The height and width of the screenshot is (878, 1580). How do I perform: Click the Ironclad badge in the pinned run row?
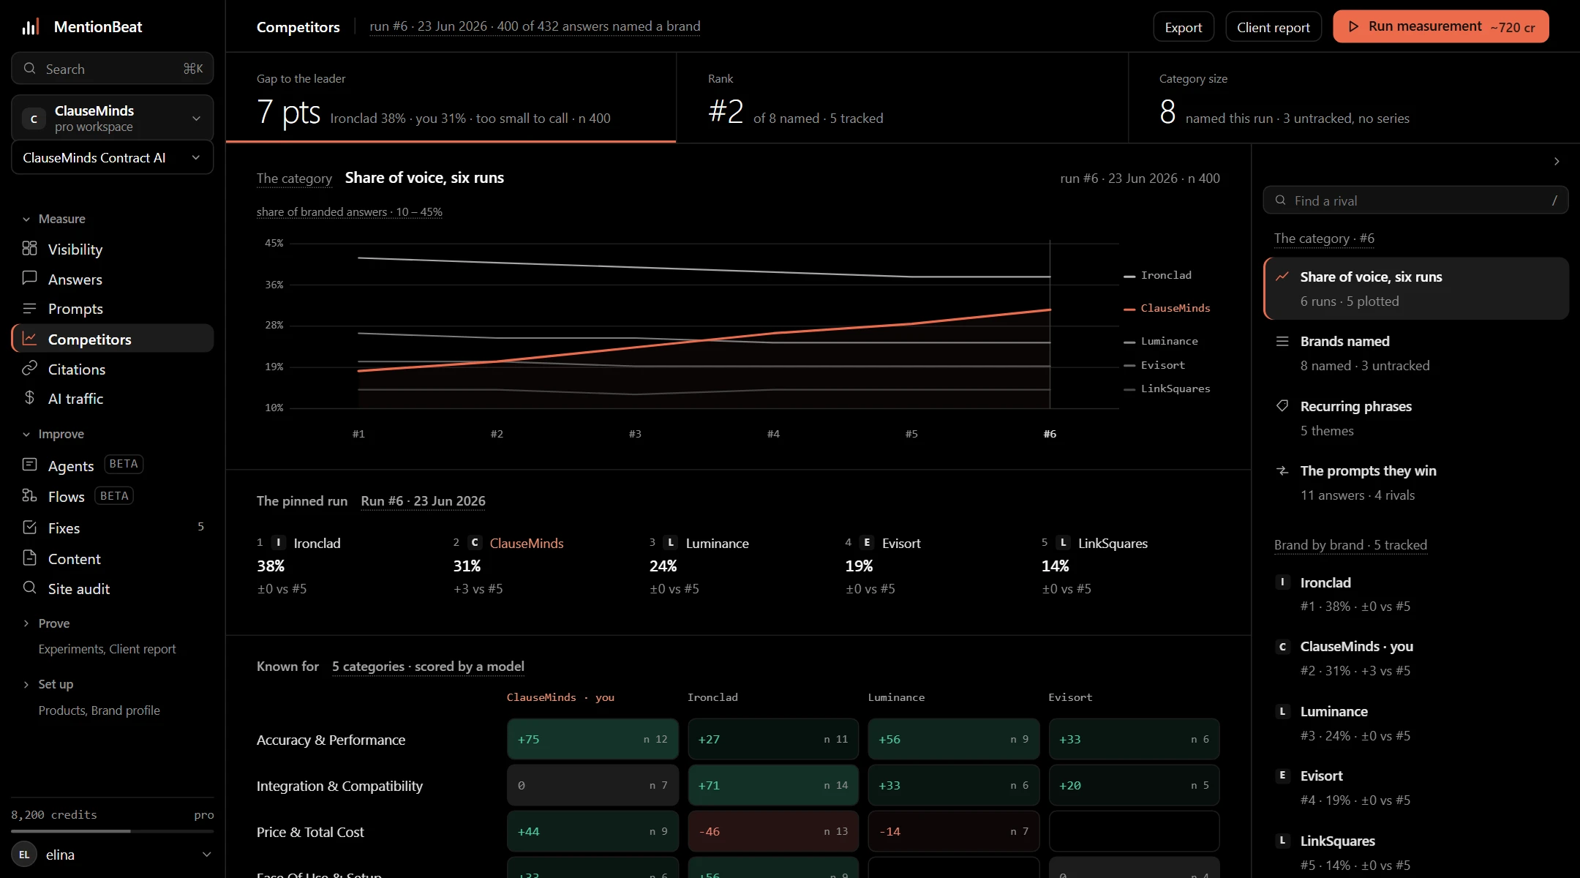[279, 543]
